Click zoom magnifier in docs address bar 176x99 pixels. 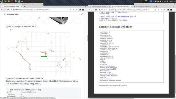click(158, 10)
